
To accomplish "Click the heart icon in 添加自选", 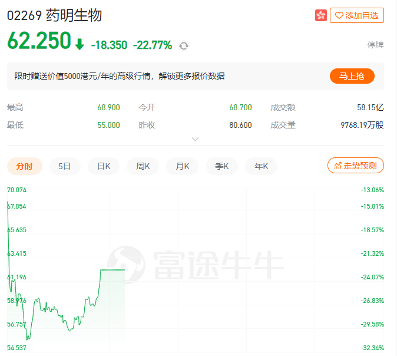I will coord(339,15).
